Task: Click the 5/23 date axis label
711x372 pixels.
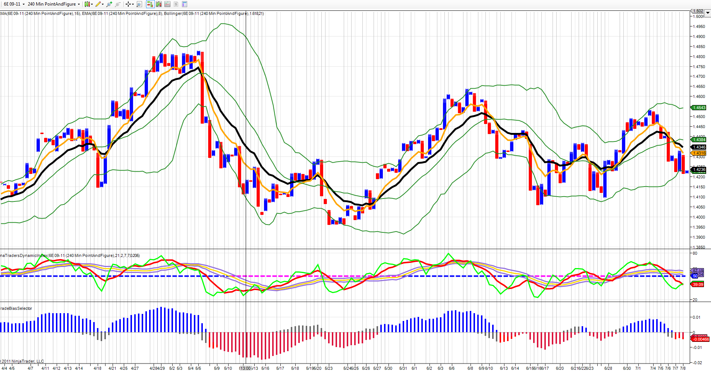Action: (328, 368)
